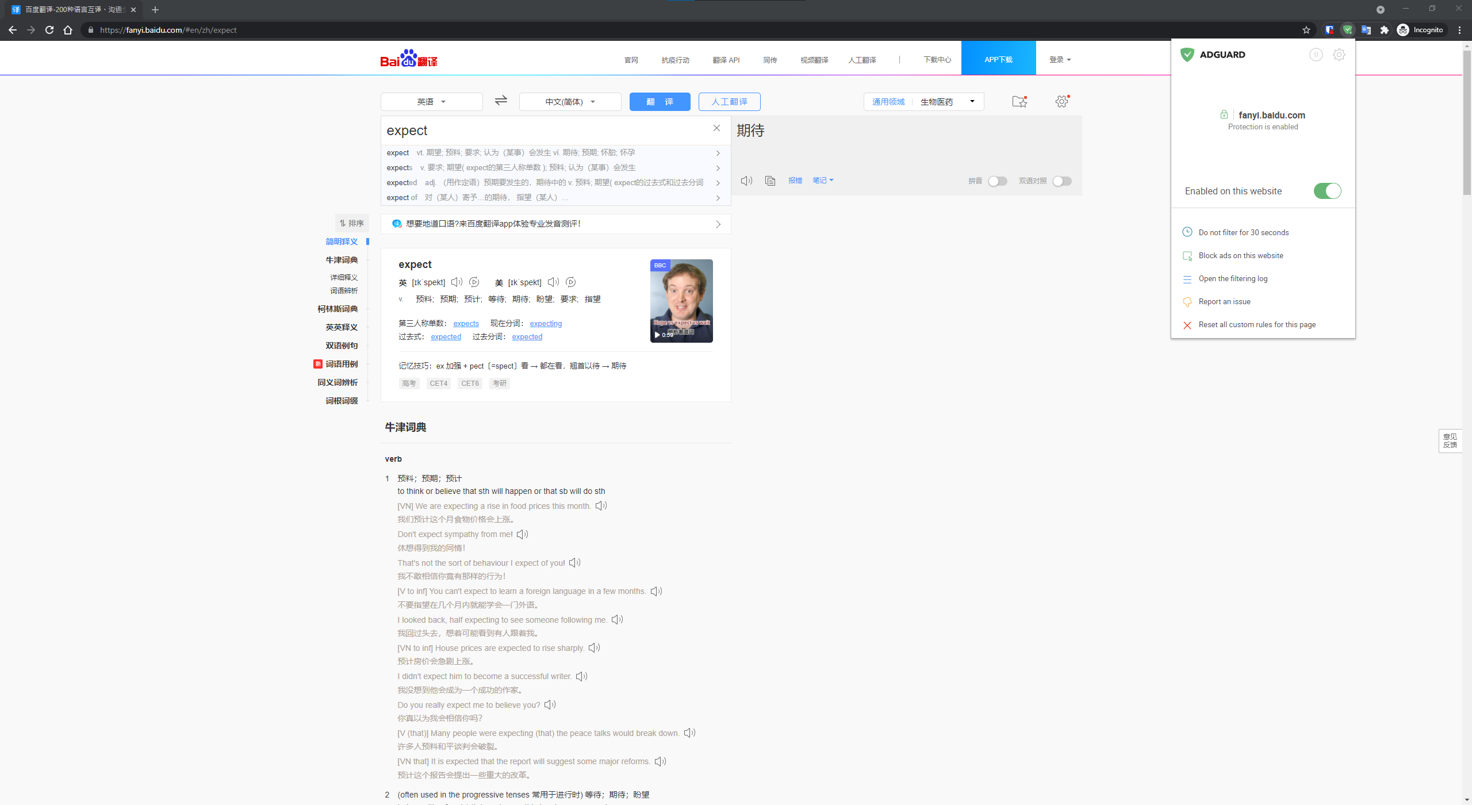Expand the 笔记 notes dropdown

(822, 180)
